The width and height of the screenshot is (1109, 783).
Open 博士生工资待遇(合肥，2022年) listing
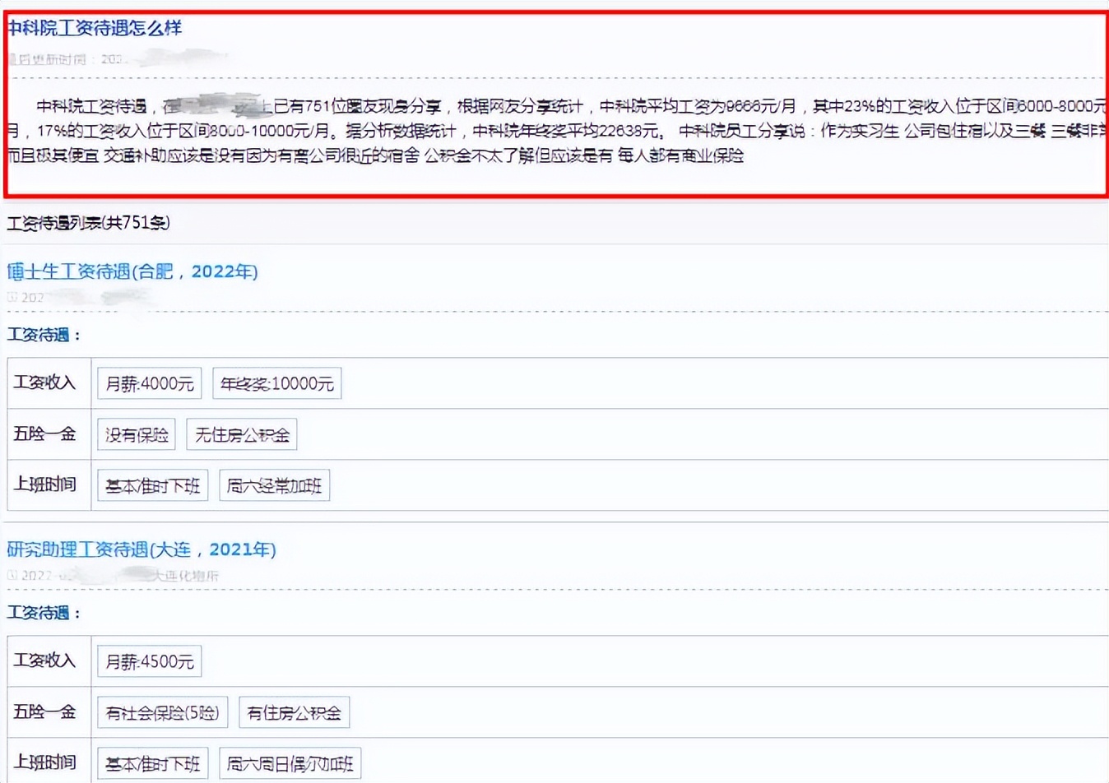132,271
